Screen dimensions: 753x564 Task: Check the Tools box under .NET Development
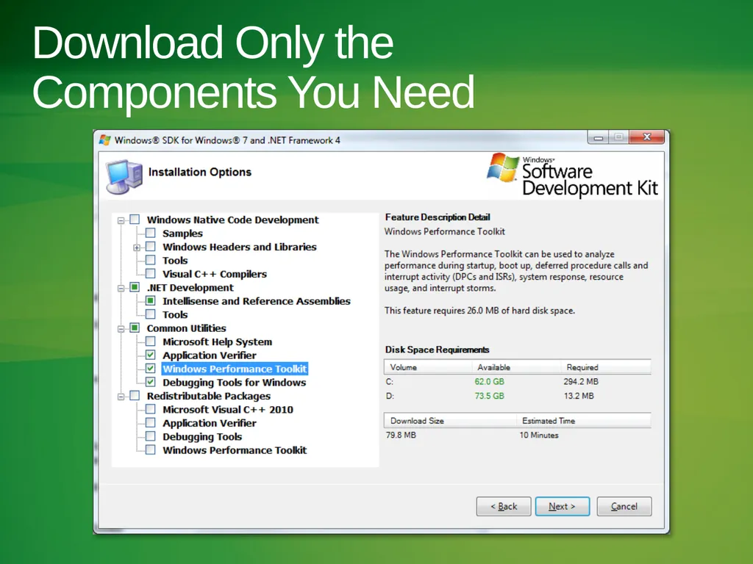pyautogui.click(x=151, y=314)
